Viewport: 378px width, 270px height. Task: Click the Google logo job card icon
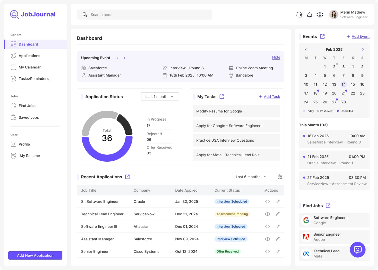click(306, 220)
